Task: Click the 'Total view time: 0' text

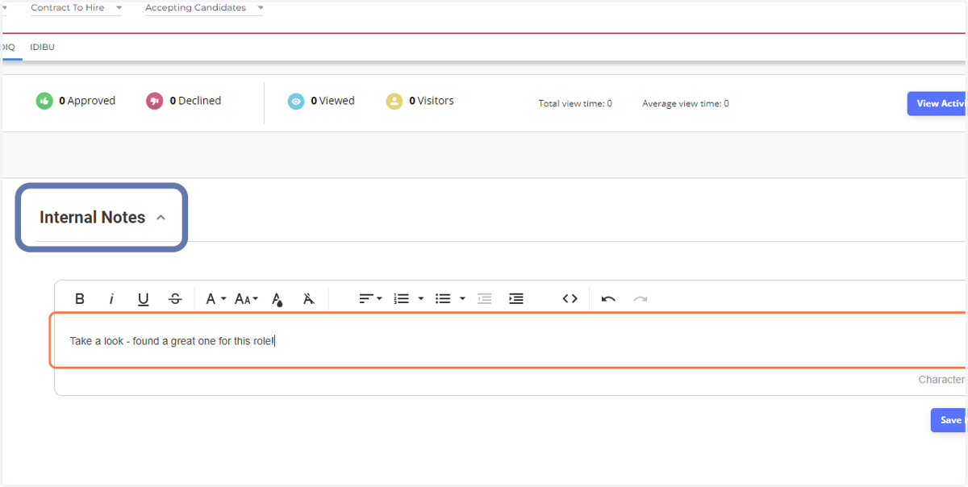Action: coord(575,103)
